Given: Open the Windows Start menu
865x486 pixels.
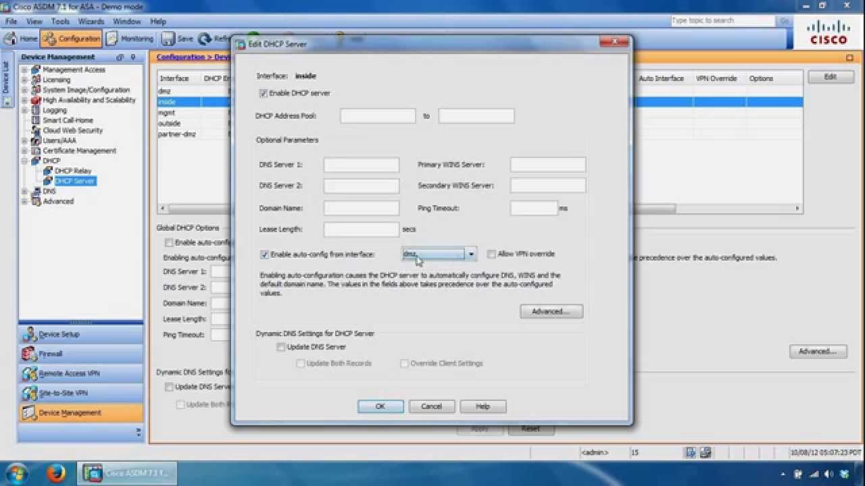Looking at the screenshot, I should (16, 473).
